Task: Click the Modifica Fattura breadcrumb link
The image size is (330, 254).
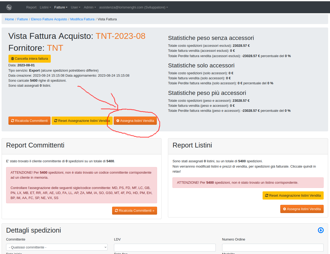Action: [82, 19]
